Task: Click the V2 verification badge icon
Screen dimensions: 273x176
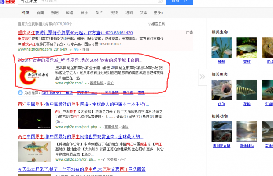Action: (x=77, y=49)
